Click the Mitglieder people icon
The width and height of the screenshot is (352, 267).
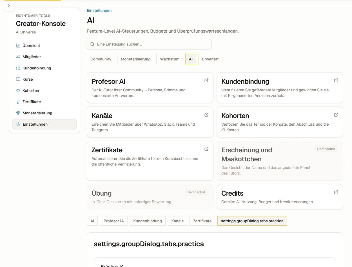pyautogui.click(x=18, y=57)
